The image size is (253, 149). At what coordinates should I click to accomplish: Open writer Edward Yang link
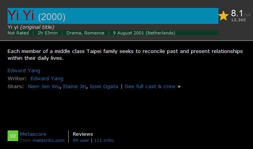pyautogui.click(x=47, y=79)
